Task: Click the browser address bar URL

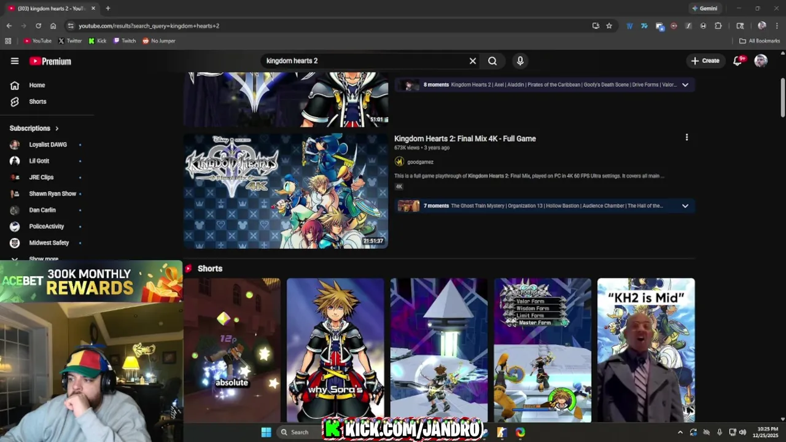Action: 149,26
